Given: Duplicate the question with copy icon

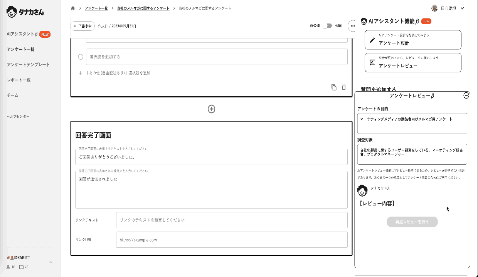Looking at the screenshot, I should coord(334,87).
